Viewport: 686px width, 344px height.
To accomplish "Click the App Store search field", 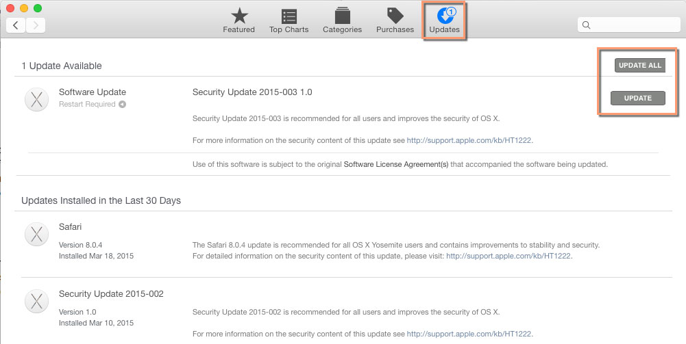I will 629,25.
